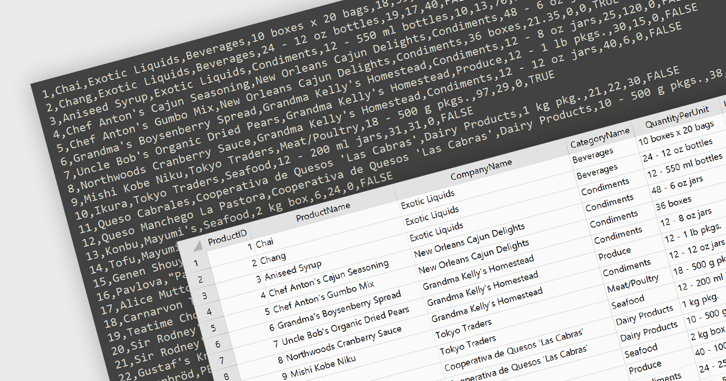Select the CategoryName column header
This screenshot has height=381, width=726.
599,137
